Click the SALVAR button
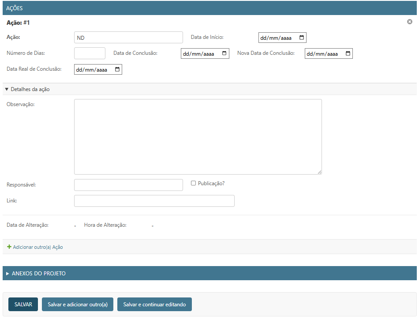This screenshot has width=419, height=320. click(x=23, y=304)
